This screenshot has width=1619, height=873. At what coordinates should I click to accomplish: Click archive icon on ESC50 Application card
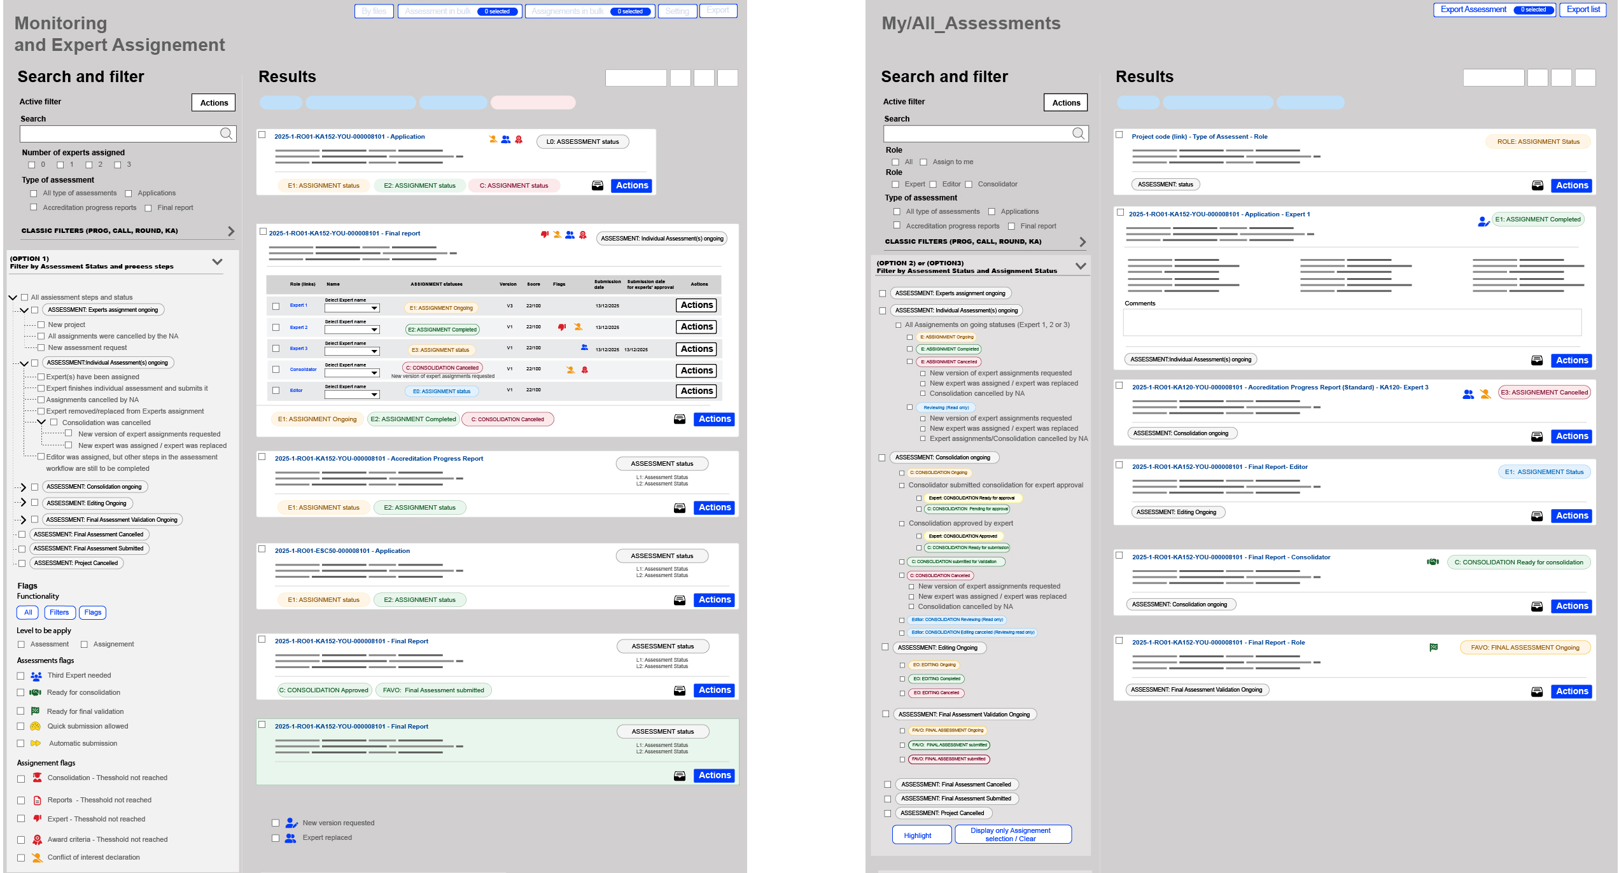(x=680, y=600)
